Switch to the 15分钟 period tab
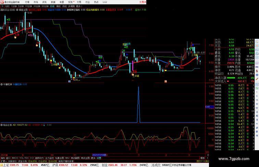Screen dimensions: 259x167 pyautogui.click(x=28, y=6)
